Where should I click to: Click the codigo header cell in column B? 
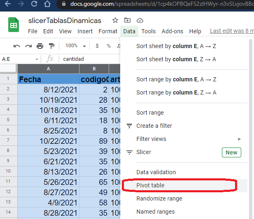(94, 79)
